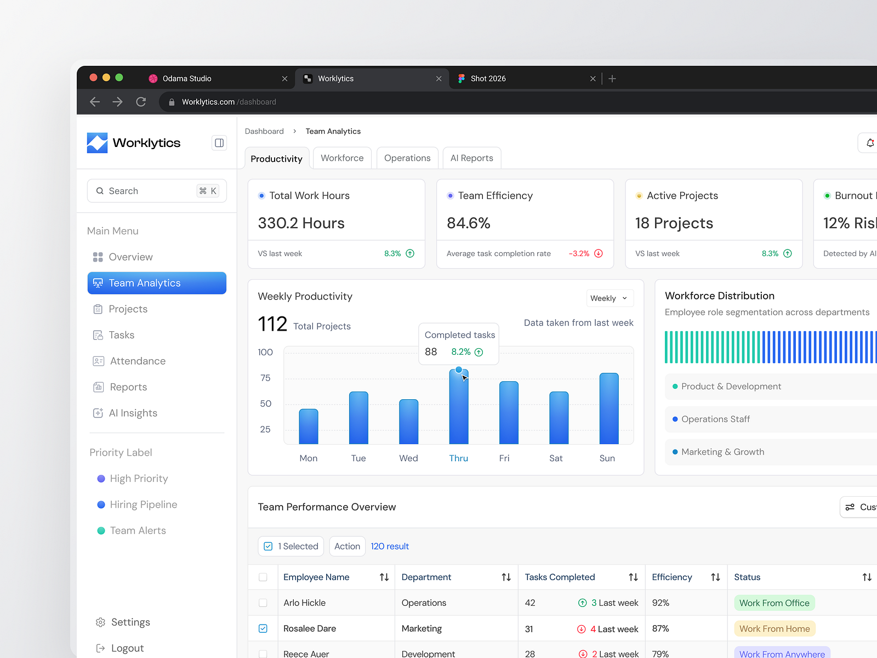The width and height of the screenshot is (877, 658).
Task: Toggle the select-all header checkbox
Action: pos(263,577)
